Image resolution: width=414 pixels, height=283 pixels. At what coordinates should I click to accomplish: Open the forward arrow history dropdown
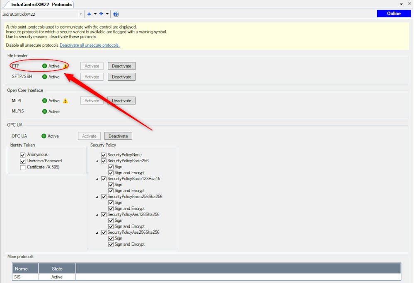[x=107, y=14]
